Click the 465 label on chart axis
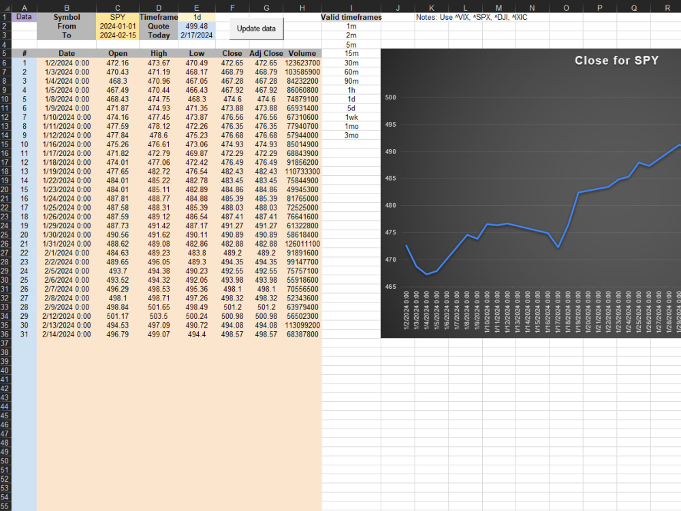This screenshot has height=511, width=681. [x=390, y=287]
